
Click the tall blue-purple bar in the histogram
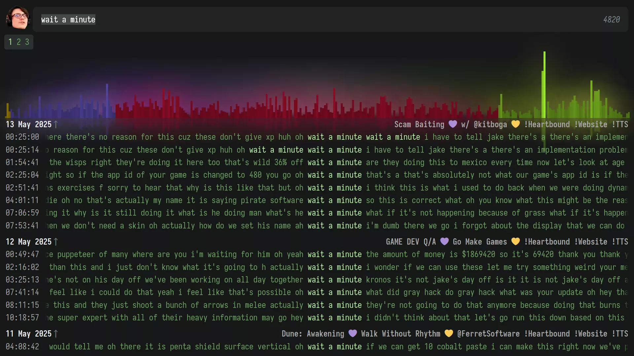click(x=107, y=101)
